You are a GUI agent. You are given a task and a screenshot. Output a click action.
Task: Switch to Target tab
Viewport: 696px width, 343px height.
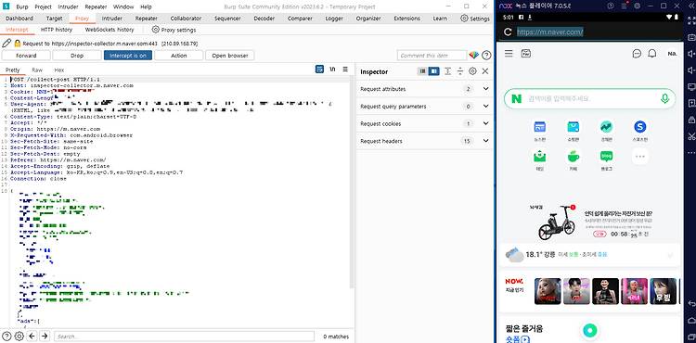[x=54, y=19]
